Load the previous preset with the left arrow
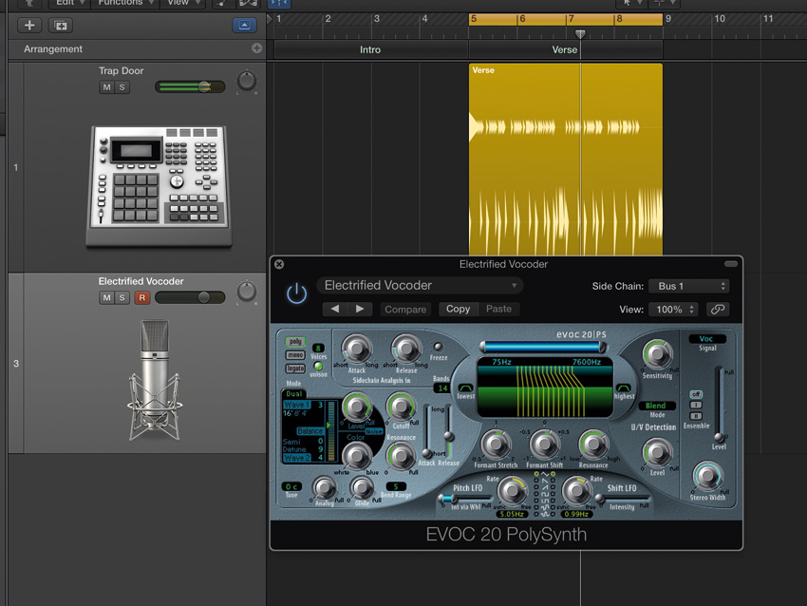The image size is (807, 606). coord(335,309)
